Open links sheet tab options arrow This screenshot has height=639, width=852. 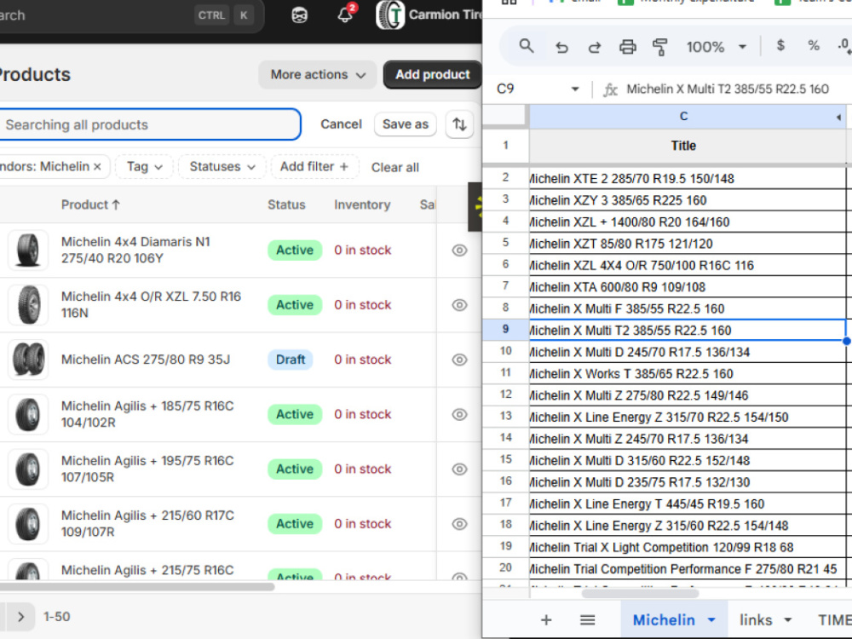point(787,620)
